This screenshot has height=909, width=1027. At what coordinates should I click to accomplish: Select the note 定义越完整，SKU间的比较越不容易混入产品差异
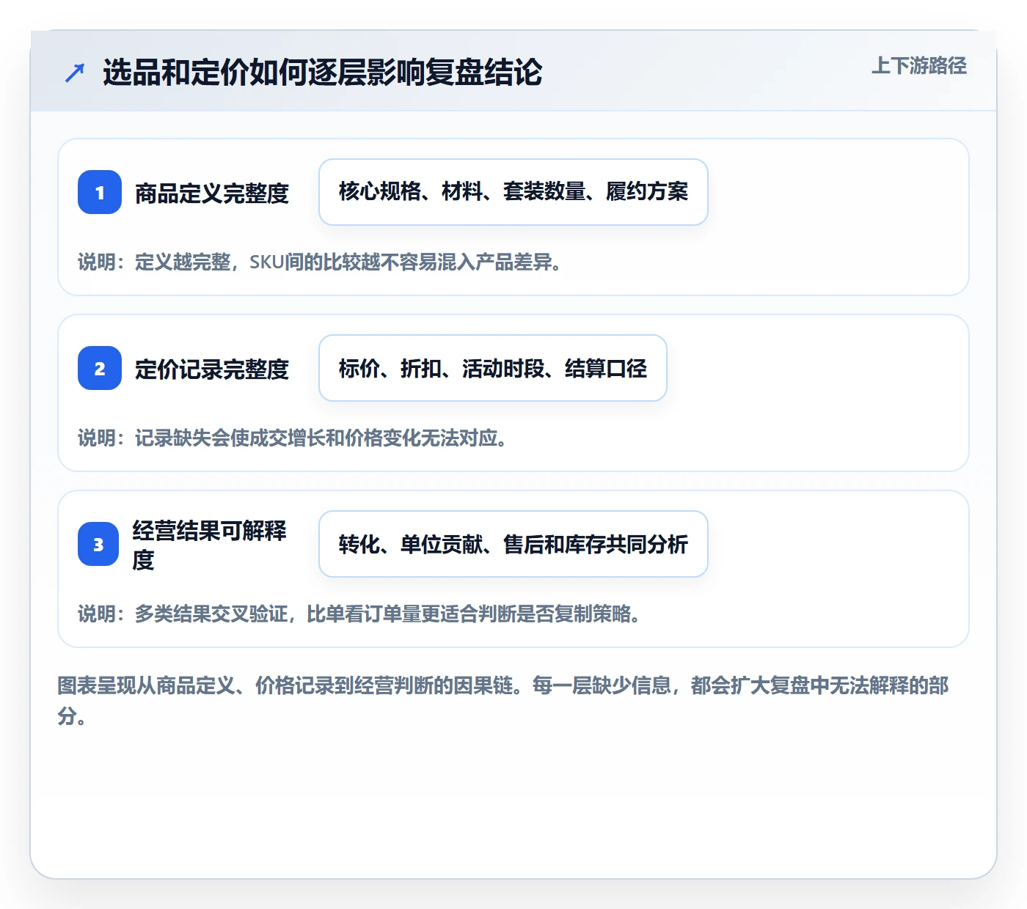[x=348, y=262]
